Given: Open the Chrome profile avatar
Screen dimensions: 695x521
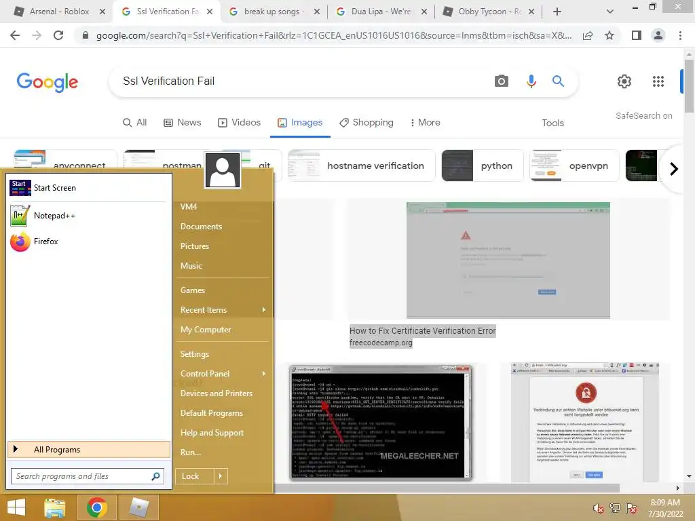Looking at the screenshot, I should 658,35.
